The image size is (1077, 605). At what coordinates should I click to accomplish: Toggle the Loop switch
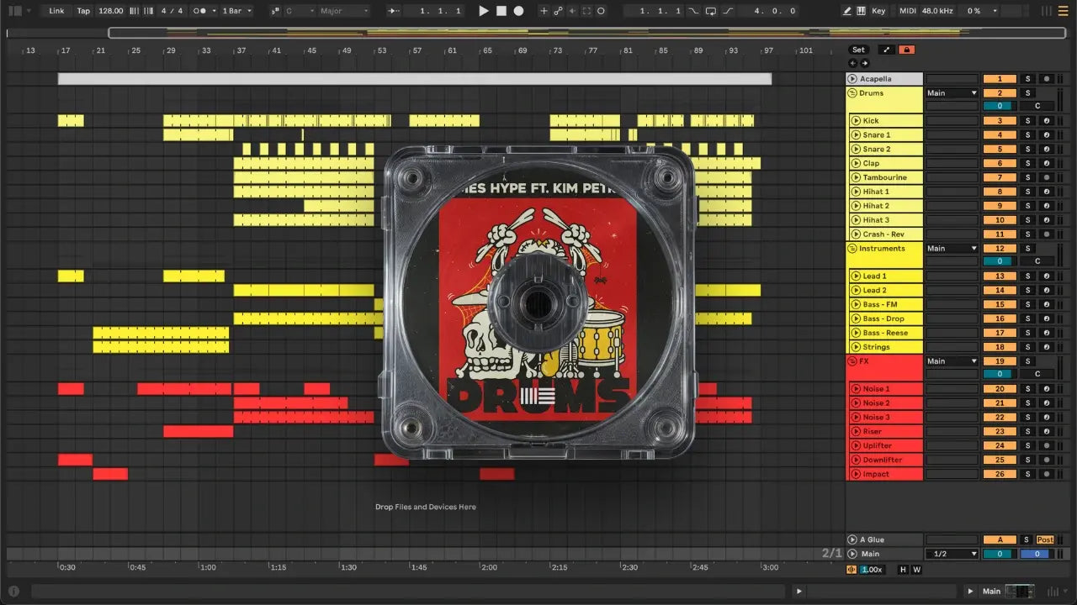(x=711, y=11)
